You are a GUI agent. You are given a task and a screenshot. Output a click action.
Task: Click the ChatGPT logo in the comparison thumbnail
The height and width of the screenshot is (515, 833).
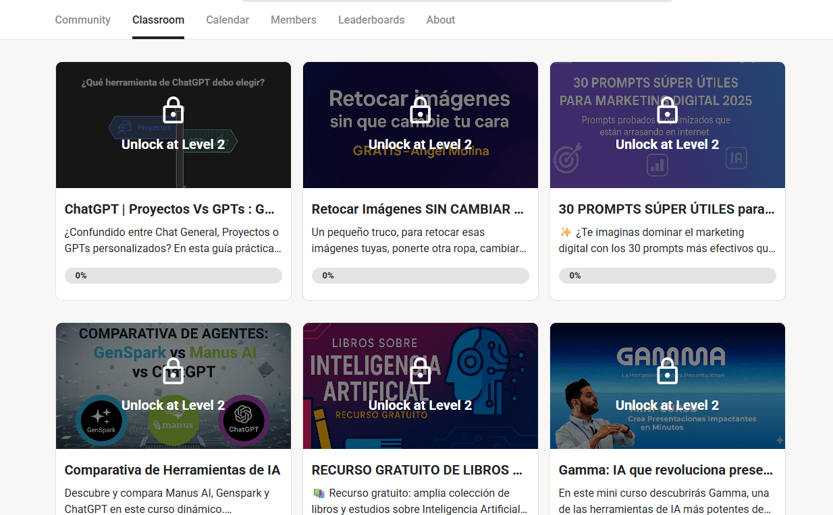click(244, 421)
